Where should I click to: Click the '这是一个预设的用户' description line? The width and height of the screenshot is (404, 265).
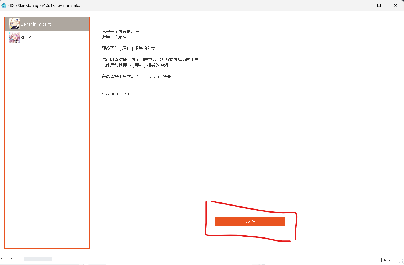(120, 32)
